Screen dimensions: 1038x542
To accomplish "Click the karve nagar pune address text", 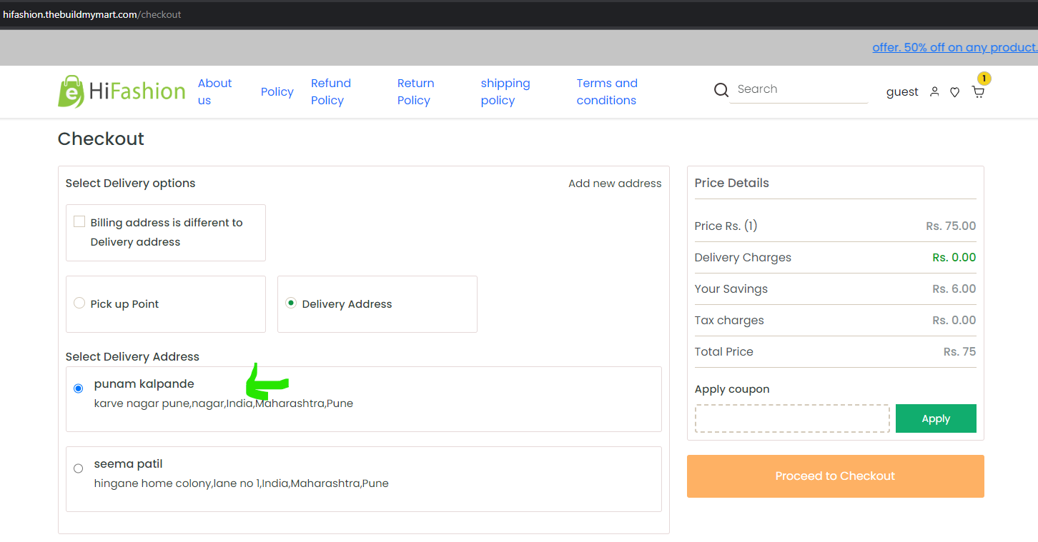I will tap(224, 403).
